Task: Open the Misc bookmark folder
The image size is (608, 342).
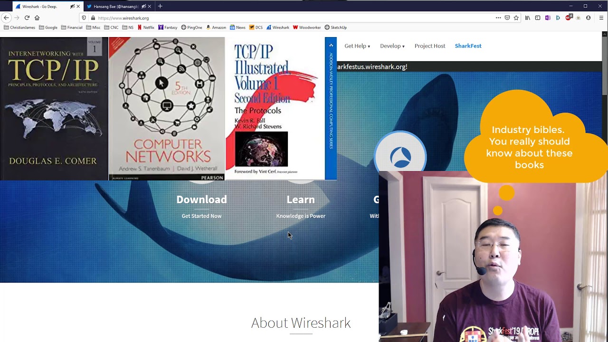Action: (x=93, y=28)
